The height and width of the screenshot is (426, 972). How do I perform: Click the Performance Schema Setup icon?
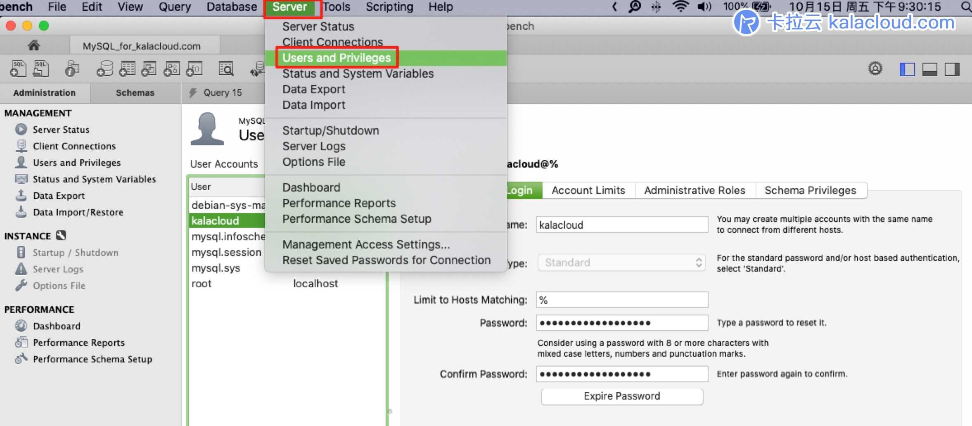pyautogui.click(x=21, y=359)
